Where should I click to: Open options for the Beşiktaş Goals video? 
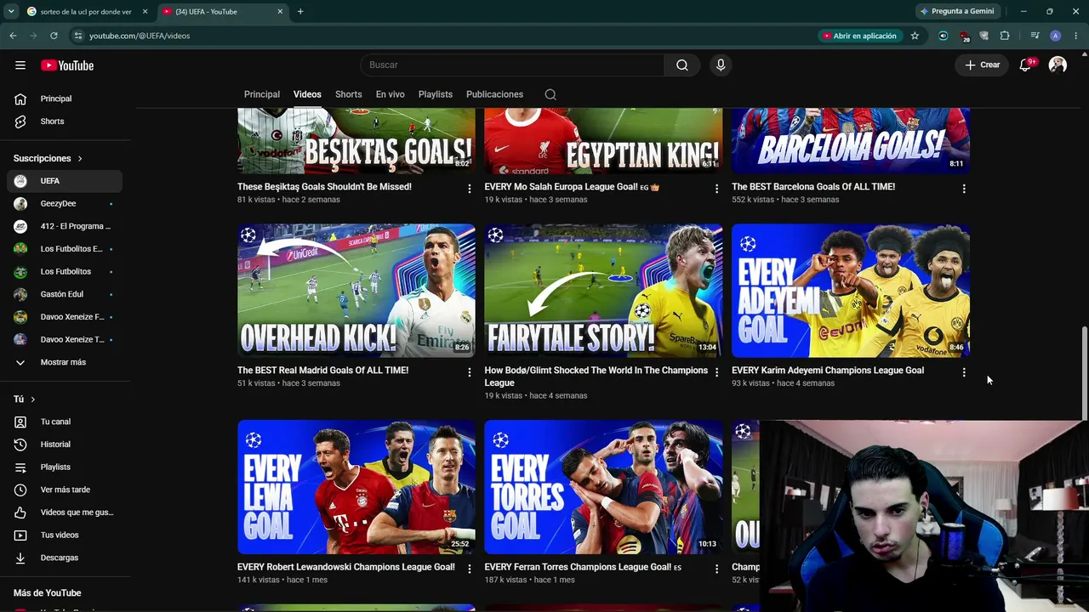[x=469, y=189]
